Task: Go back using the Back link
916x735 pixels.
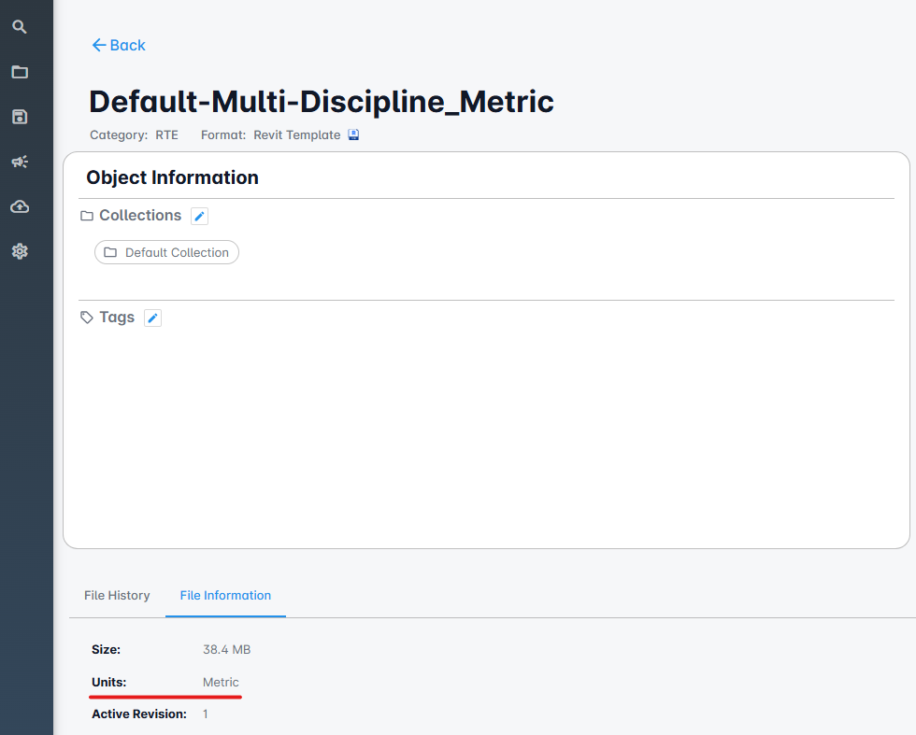Action: 119,45
